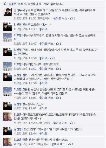Click 기호필's name on the first comment
106x148 pixels.
(x=18, y=35)
